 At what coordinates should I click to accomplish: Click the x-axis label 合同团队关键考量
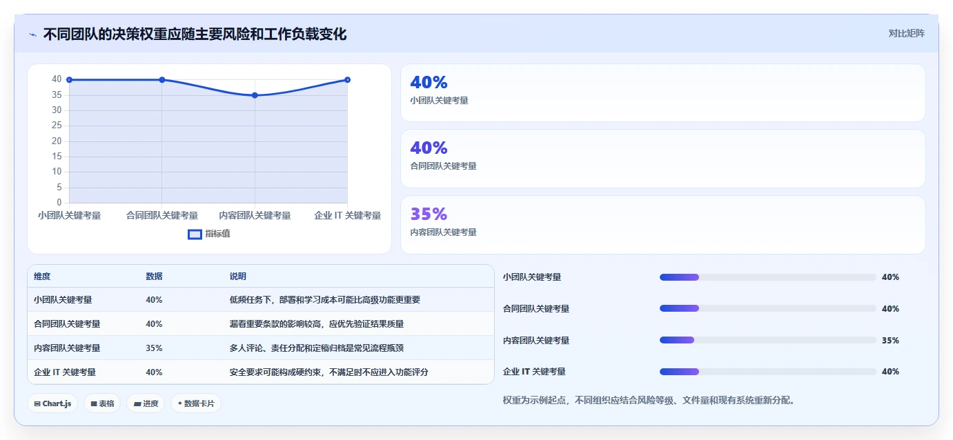point(162,216)
